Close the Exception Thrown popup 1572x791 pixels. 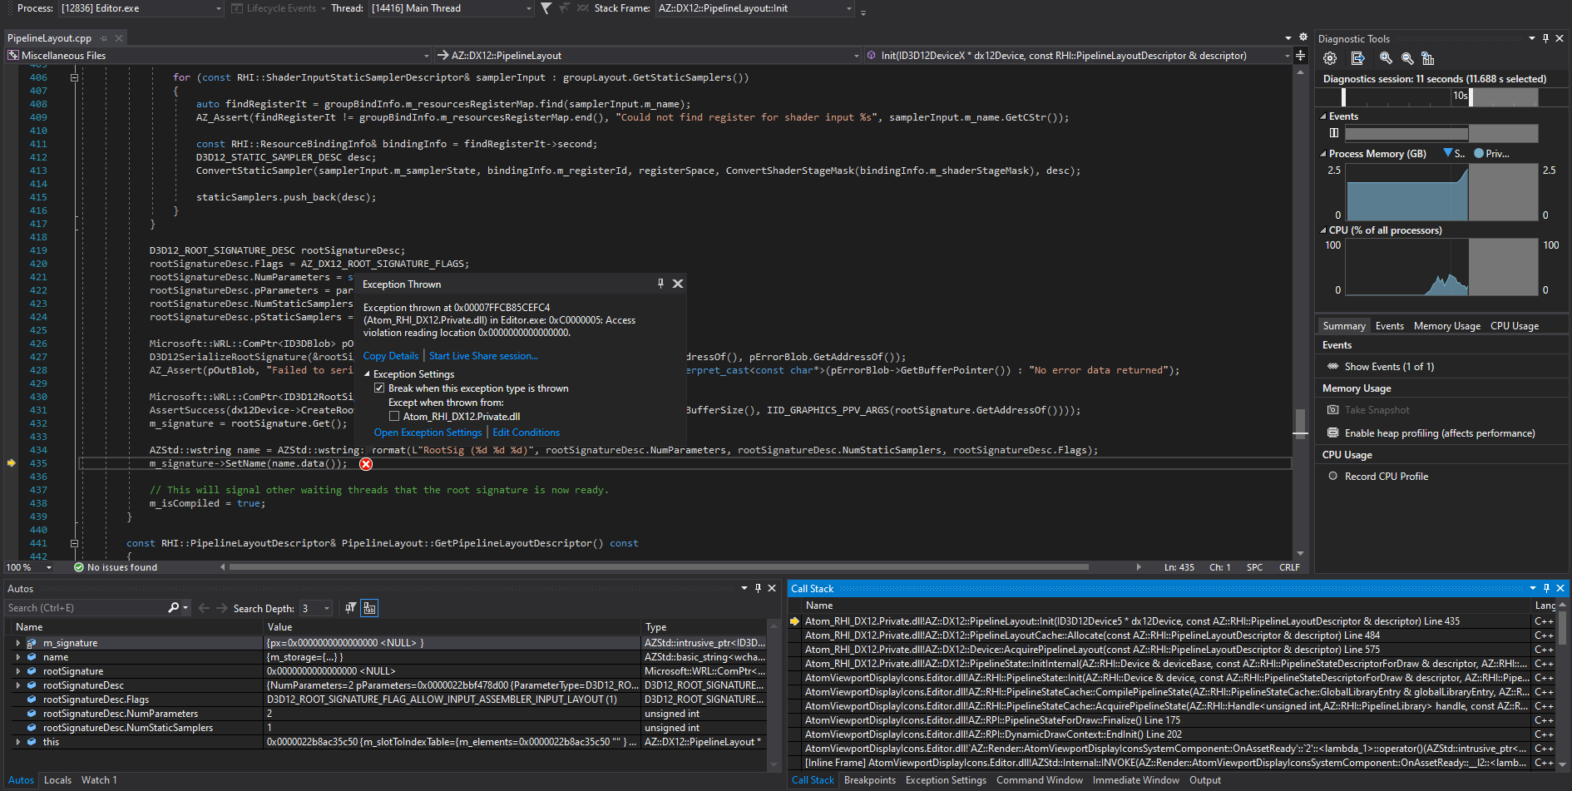[678, 284]
